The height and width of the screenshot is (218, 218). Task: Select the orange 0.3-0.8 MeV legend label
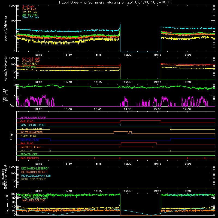coord(31,61)
